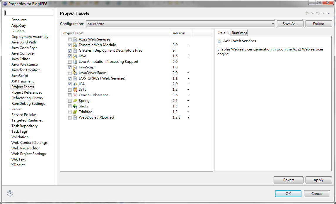
Task: Uncheck the Dynamic Web Module checkbox
Action: (x=69, y=45)
